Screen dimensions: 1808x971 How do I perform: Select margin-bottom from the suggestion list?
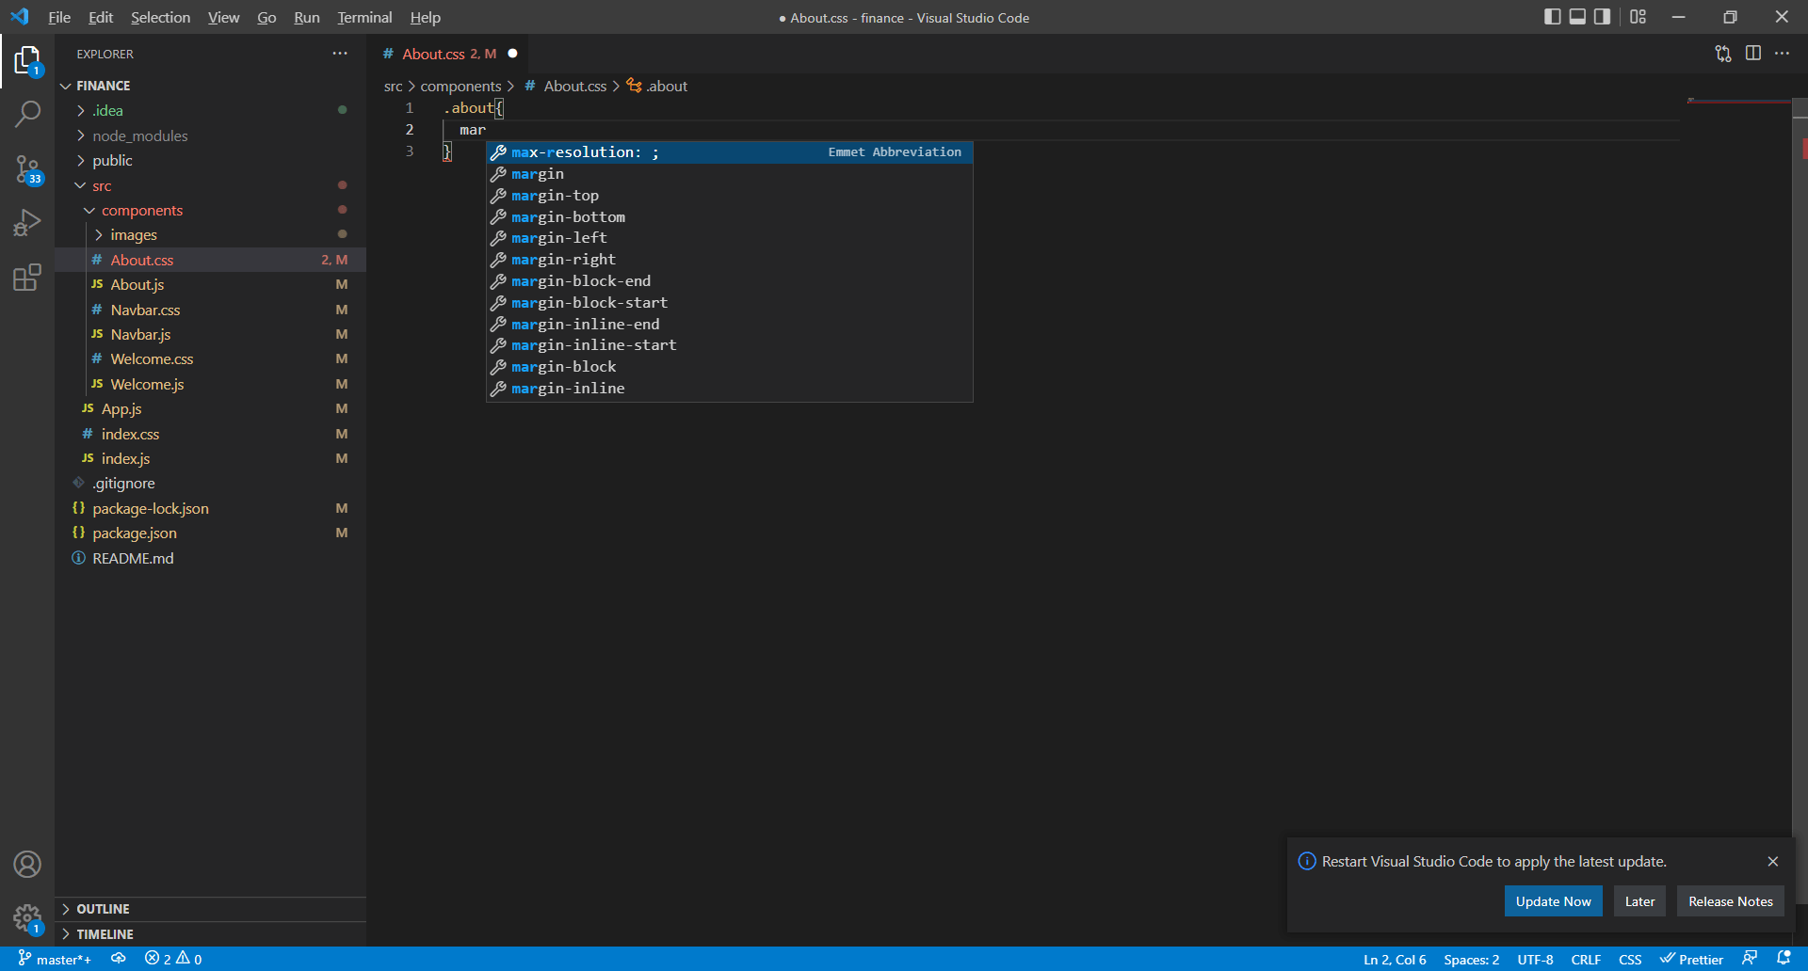[567, 216]
